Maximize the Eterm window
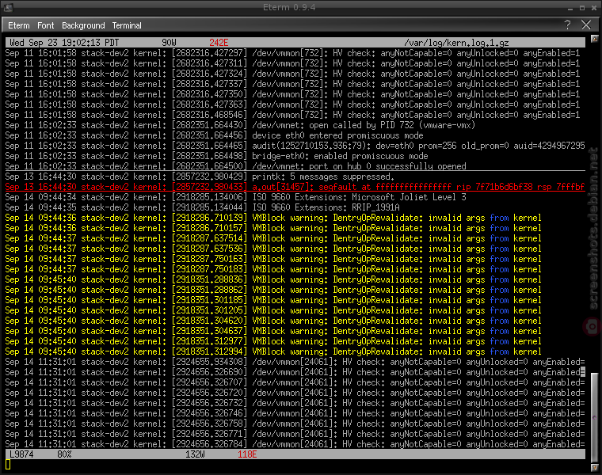Image resolution: width=602 pixels, height=475 pixels. click(x=582, y=8)
